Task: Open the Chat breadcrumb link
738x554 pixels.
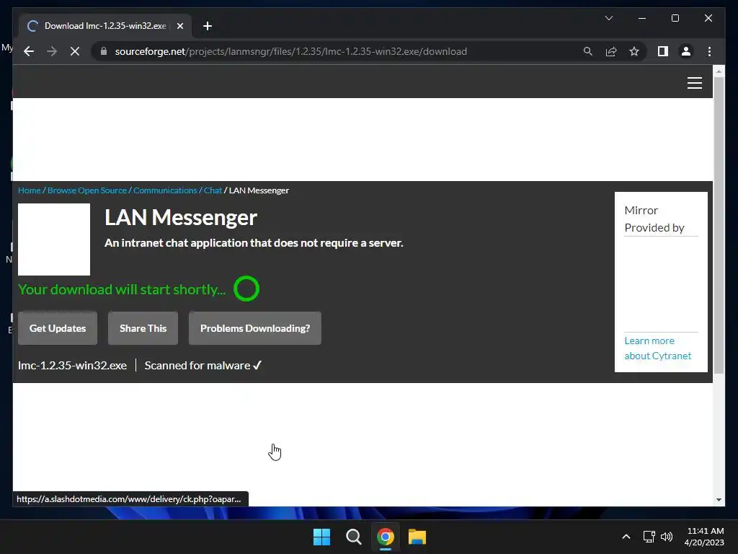Action: (x=213, y=190)
